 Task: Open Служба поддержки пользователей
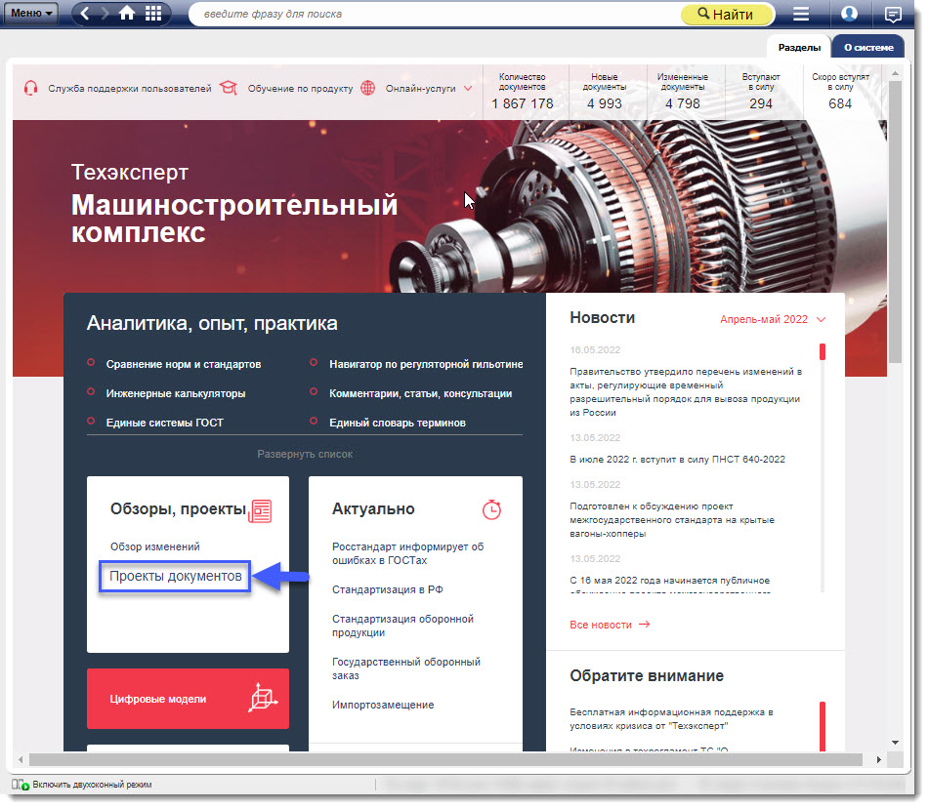pos(130,89)
